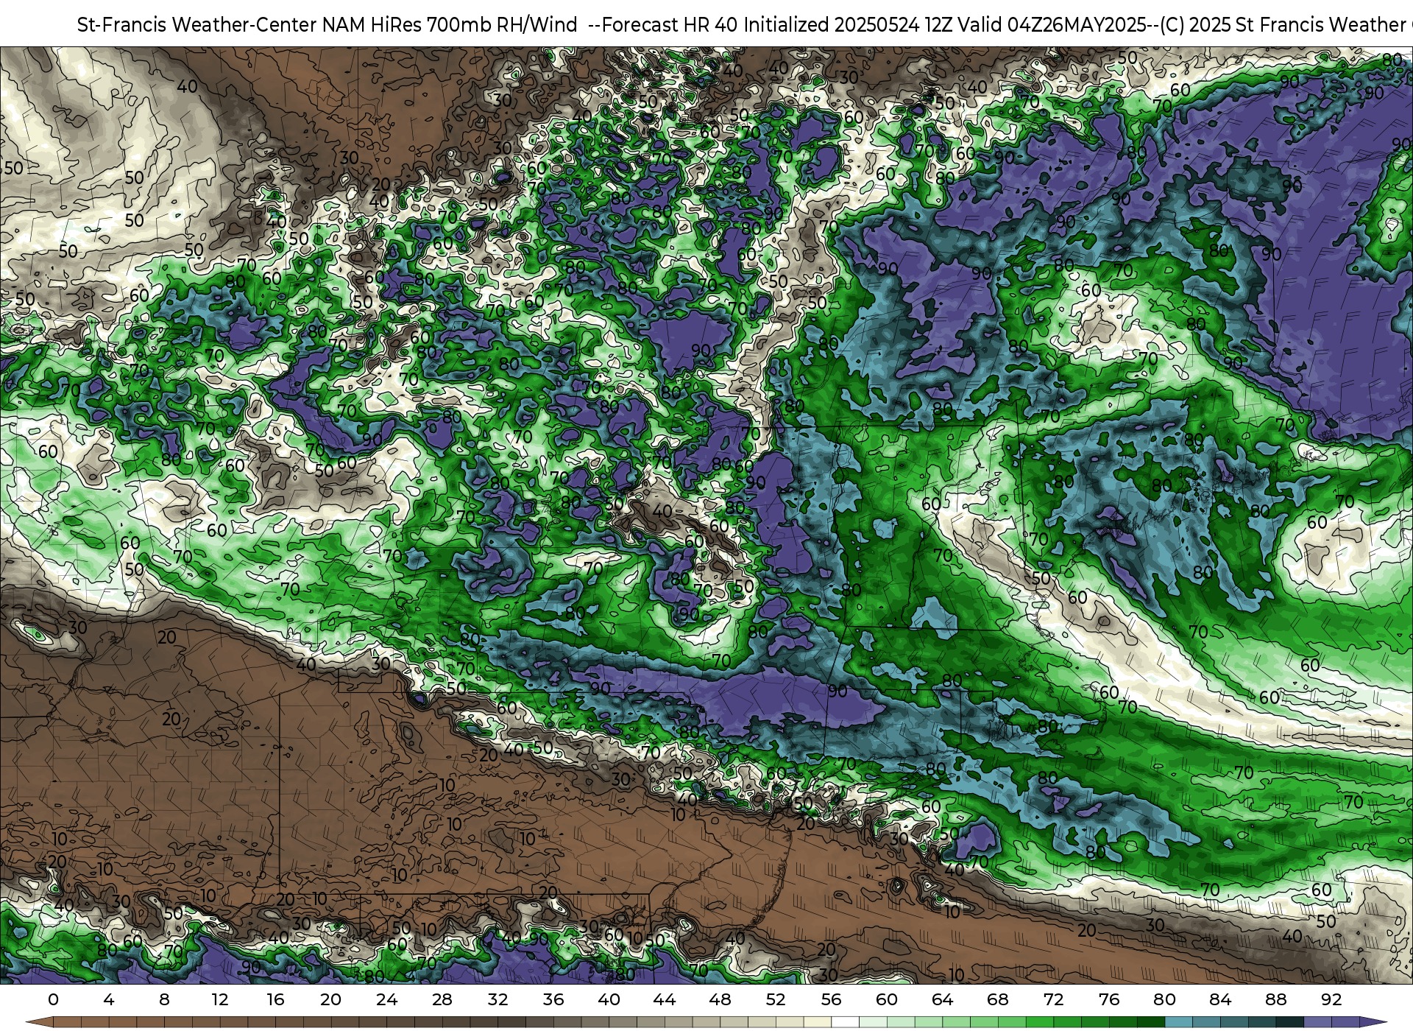Viewport: 1413px width, 1031px height.
Task: Click the colorbar tick label '24'
Action: [386, 999]
